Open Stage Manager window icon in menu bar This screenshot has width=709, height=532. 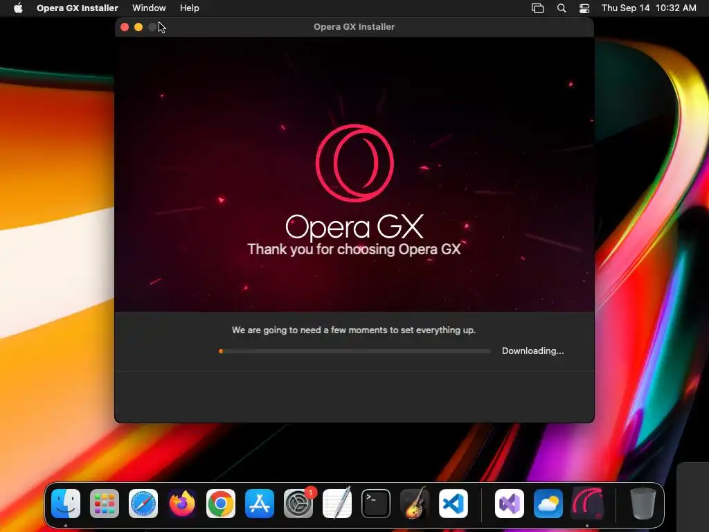point(537,8)
